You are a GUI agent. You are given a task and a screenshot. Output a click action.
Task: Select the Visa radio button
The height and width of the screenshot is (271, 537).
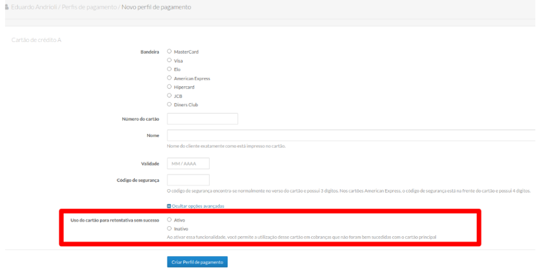coord(169,60)
